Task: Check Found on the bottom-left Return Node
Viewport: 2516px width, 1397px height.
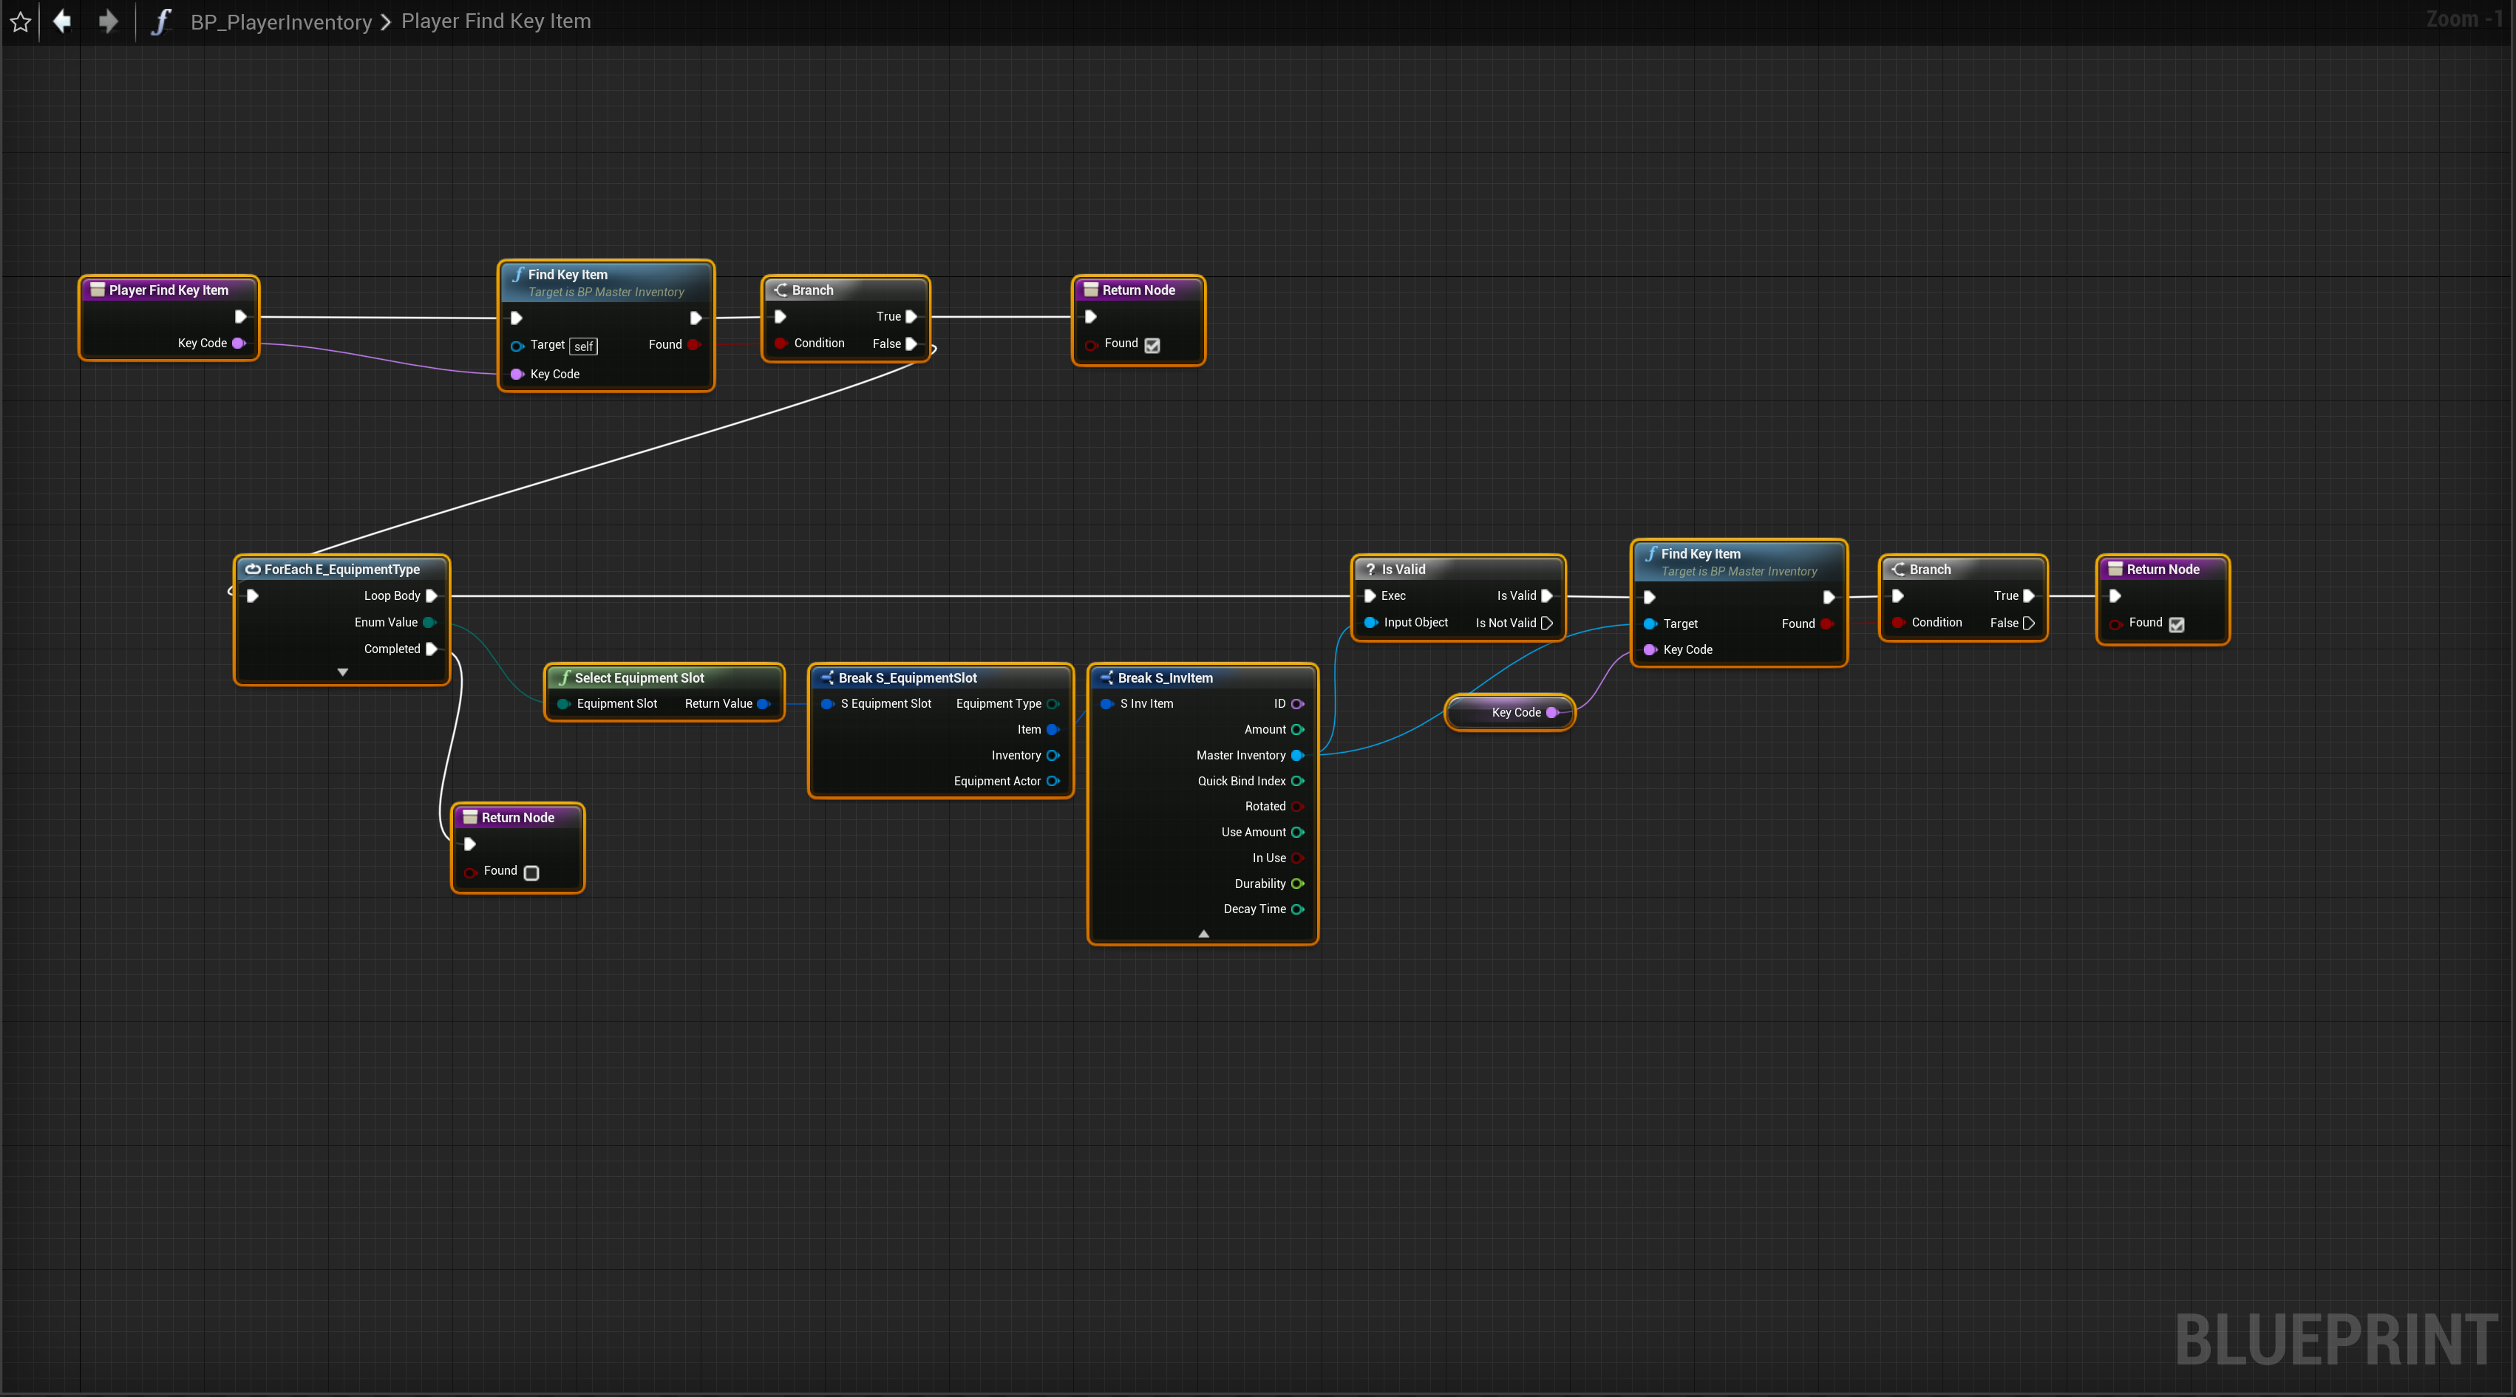Action: (x=531, y=872)
